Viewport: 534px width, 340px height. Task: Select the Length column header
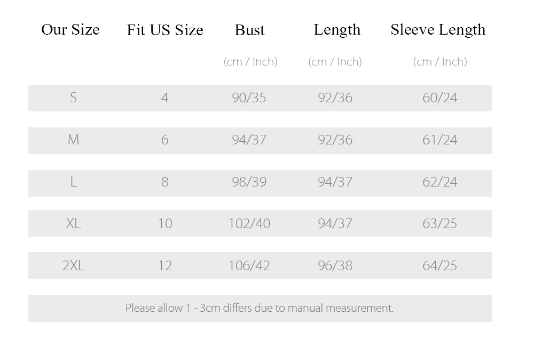click(x=337, y=30)
